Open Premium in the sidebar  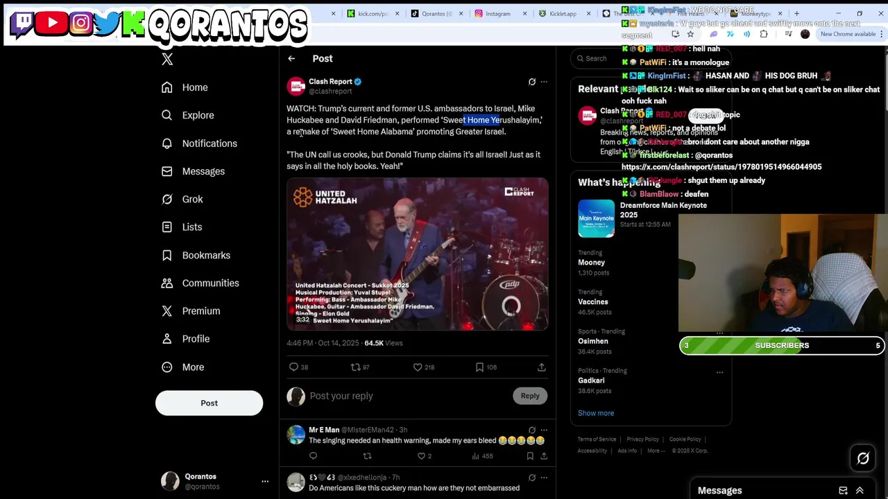click(191, 310)
